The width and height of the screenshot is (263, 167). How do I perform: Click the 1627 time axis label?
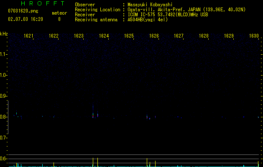pyautogui.click(x=179, y=35)
